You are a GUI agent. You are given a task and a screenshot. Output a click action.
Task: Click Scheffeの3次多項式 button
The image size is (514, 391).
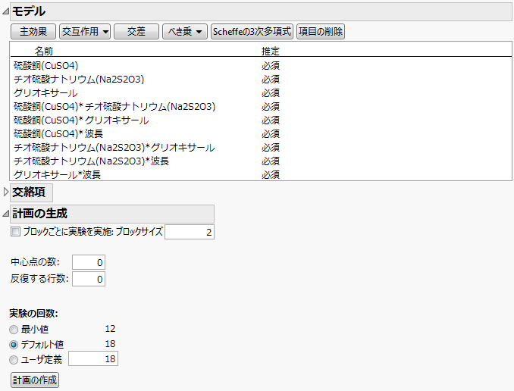pyautogui.click(x=252, y=31)
